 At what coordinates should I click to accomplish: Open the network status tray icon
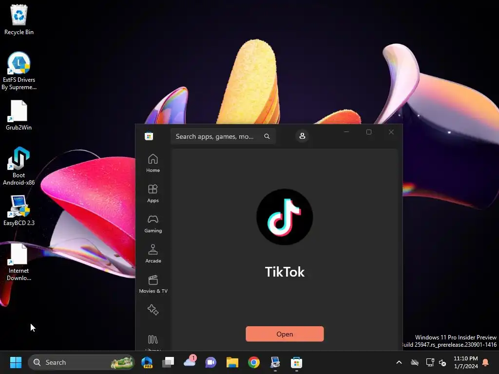coord(430,362)
